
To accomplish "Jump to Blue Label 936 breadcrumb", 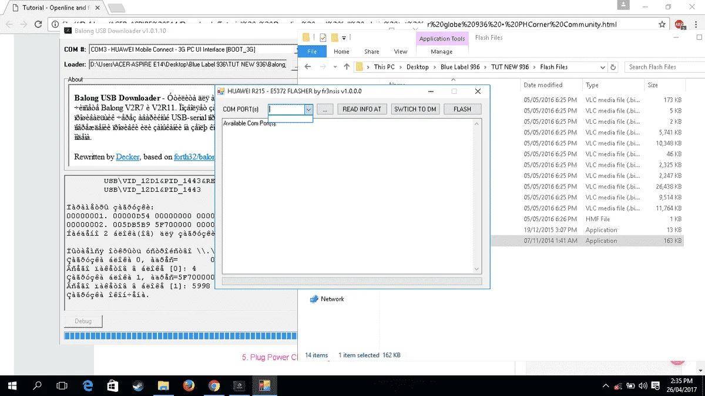I will coord(461,67).
